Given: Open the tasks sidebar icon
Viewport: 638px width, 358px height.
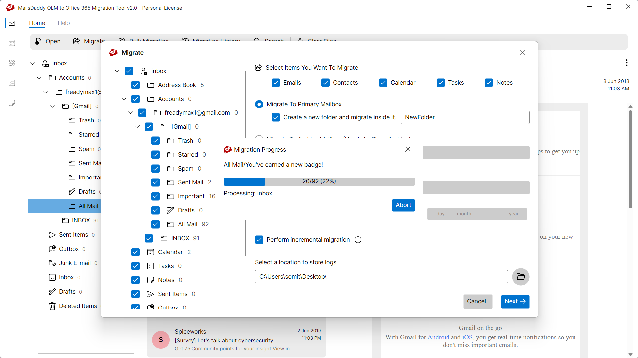Looking at the screenshot, I should click(12, 83).
